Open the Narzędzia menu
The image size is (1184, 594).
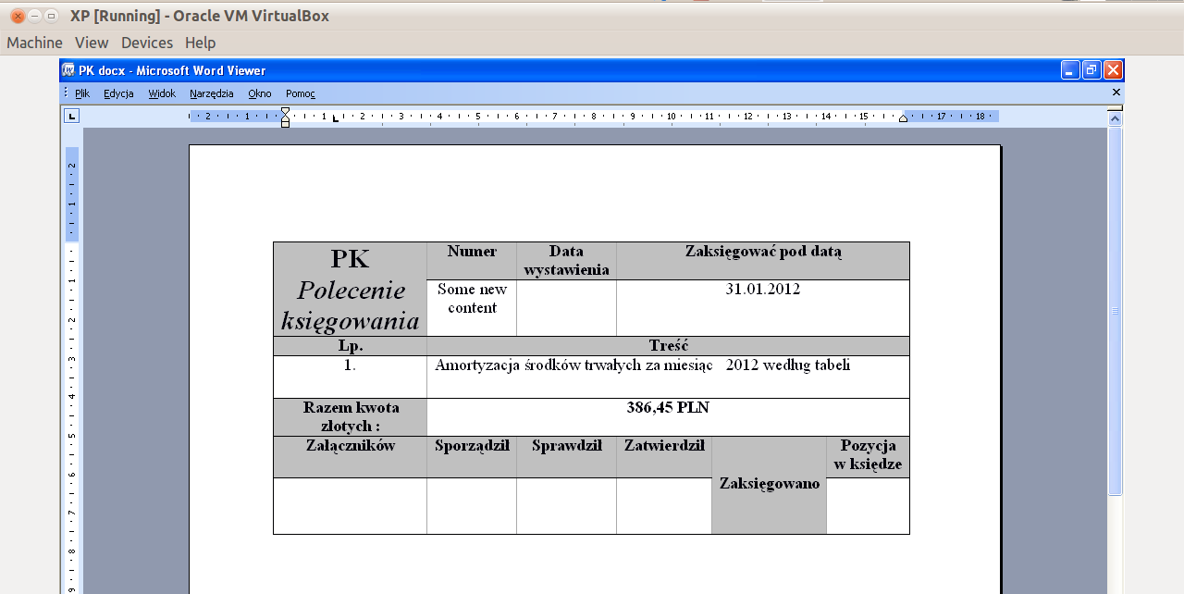(212, 93)
